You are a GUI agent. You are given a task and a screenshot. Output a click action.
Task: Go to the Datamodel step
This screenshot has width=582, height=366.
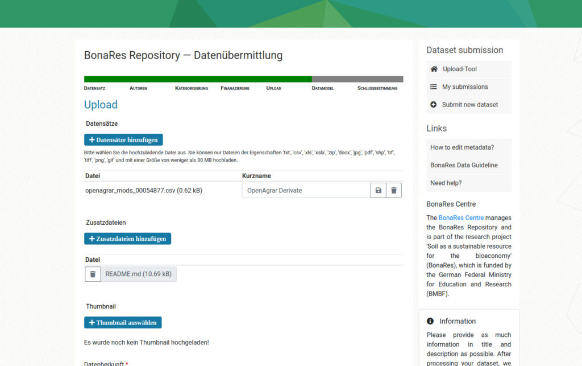pos(323,88)
